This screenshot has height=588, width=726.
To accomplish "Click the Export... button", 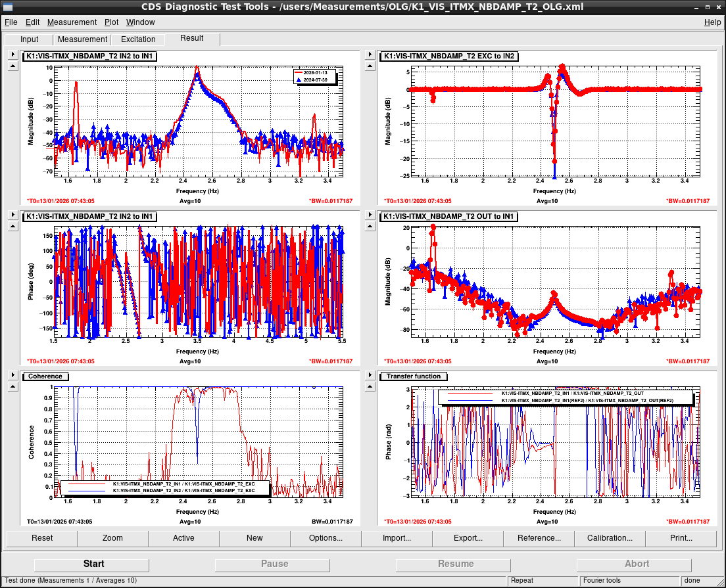I will click(468, 538).
